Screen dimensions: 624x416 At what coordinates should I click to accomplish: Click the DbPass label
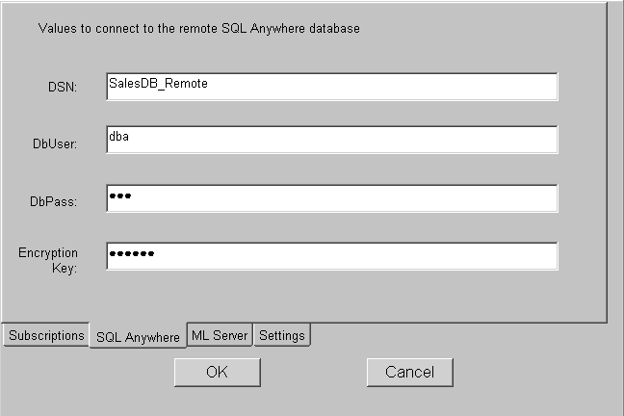pyautogui.click(x=54, y=201)
